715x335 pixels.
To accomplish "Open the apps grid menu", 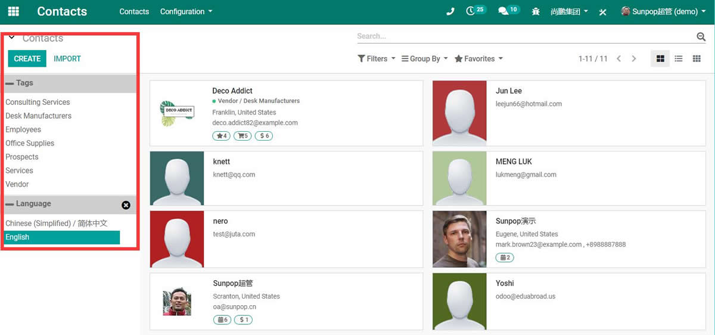I will tap(13, 11).
